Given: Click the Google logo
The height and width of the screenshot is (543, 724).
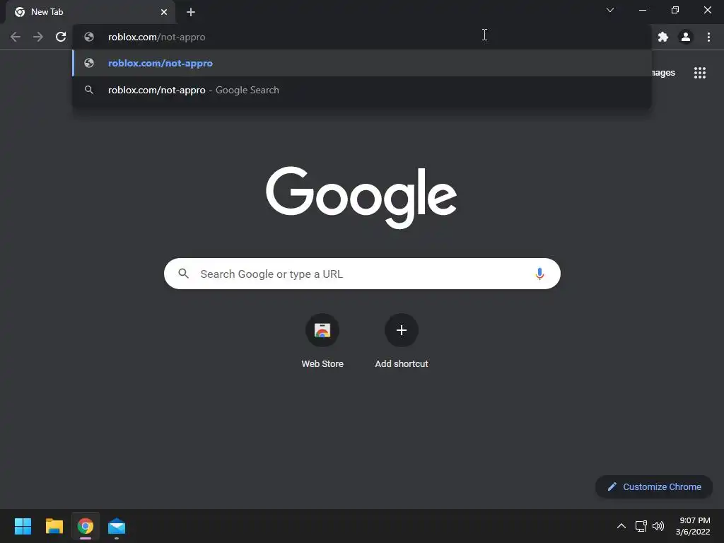Looking at the screenshot, I should pos(361,198).
